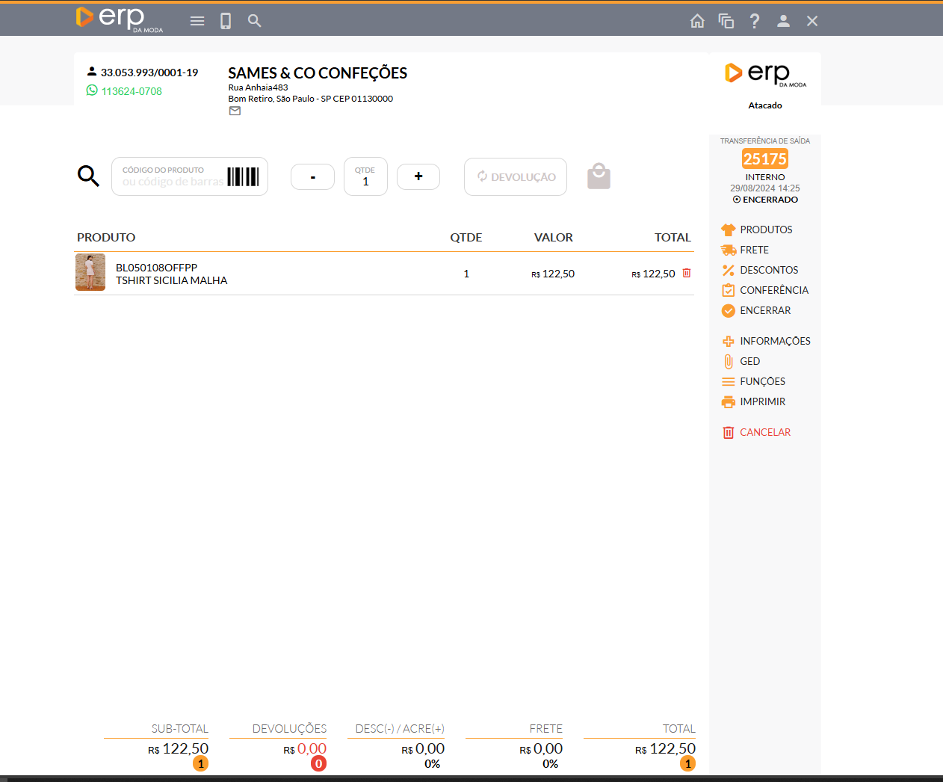This screenshot has width=943, height=782.
Task: Go to home via house icon
Action: [697, 21]
